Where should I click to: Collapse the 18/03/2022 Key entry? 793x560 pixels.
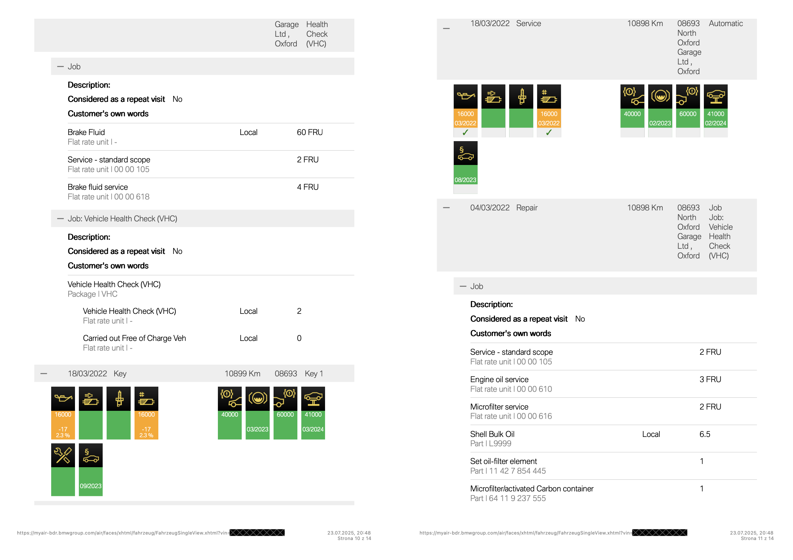tap(44, 374)
